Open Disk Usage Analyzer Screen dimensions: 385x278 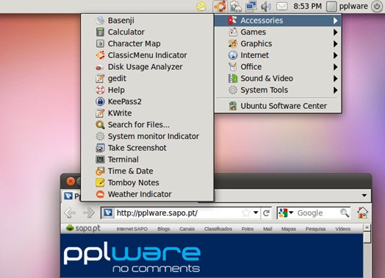(x=148, y=67)
